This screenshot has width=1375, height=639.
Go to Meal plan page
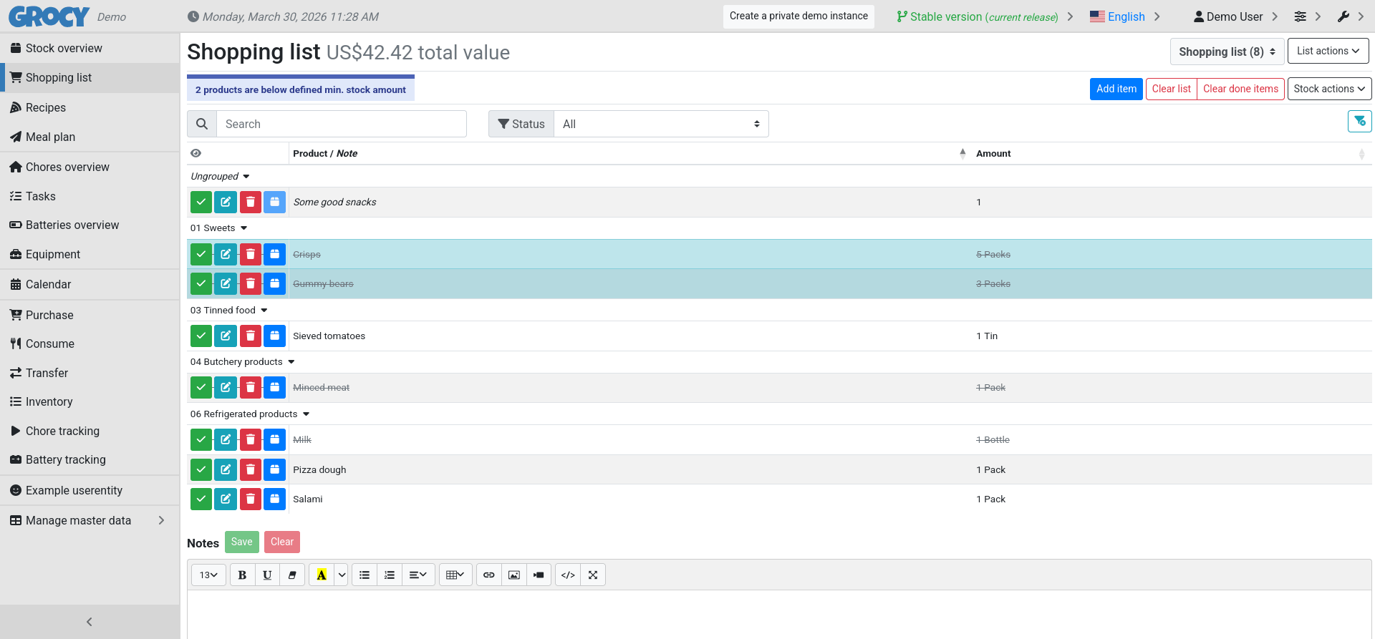pyautogui.click(x=50, y=137)
